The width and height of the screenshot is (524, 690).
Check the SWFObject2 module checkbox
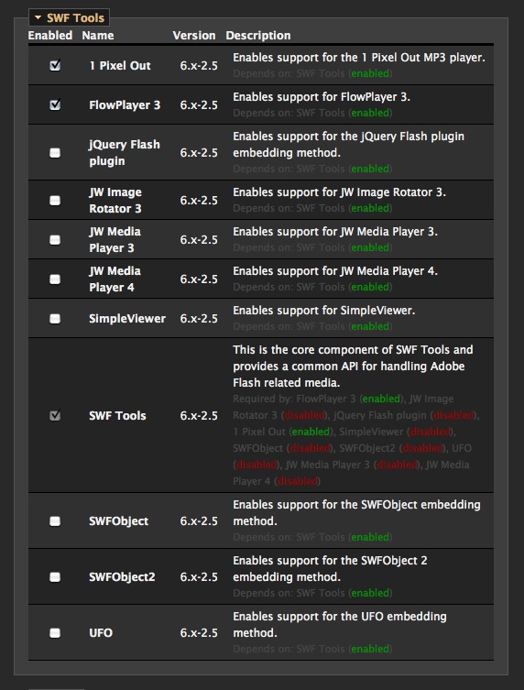[55, 577]
